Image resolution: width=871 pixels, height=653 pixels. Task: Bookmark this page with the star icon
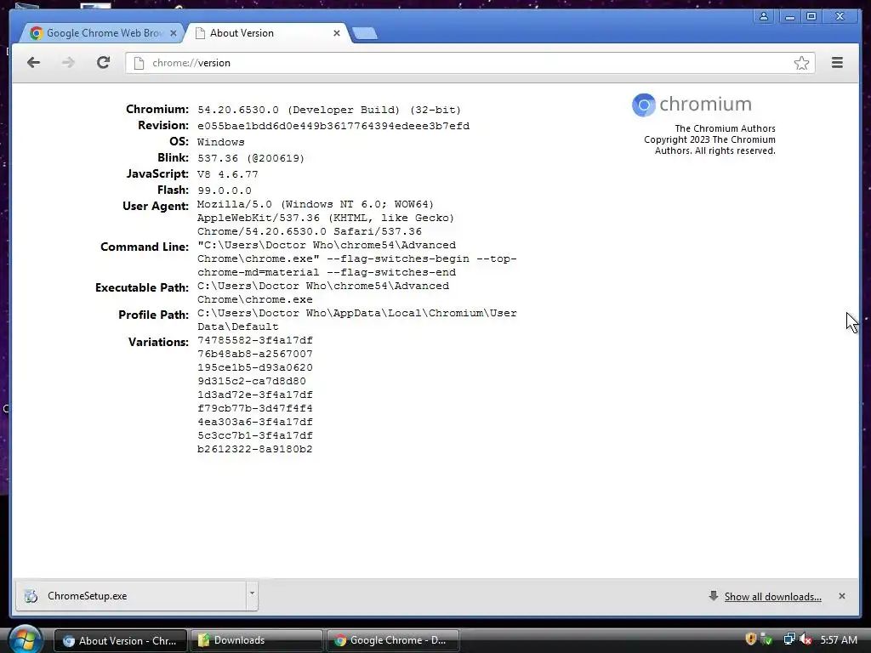801,63
